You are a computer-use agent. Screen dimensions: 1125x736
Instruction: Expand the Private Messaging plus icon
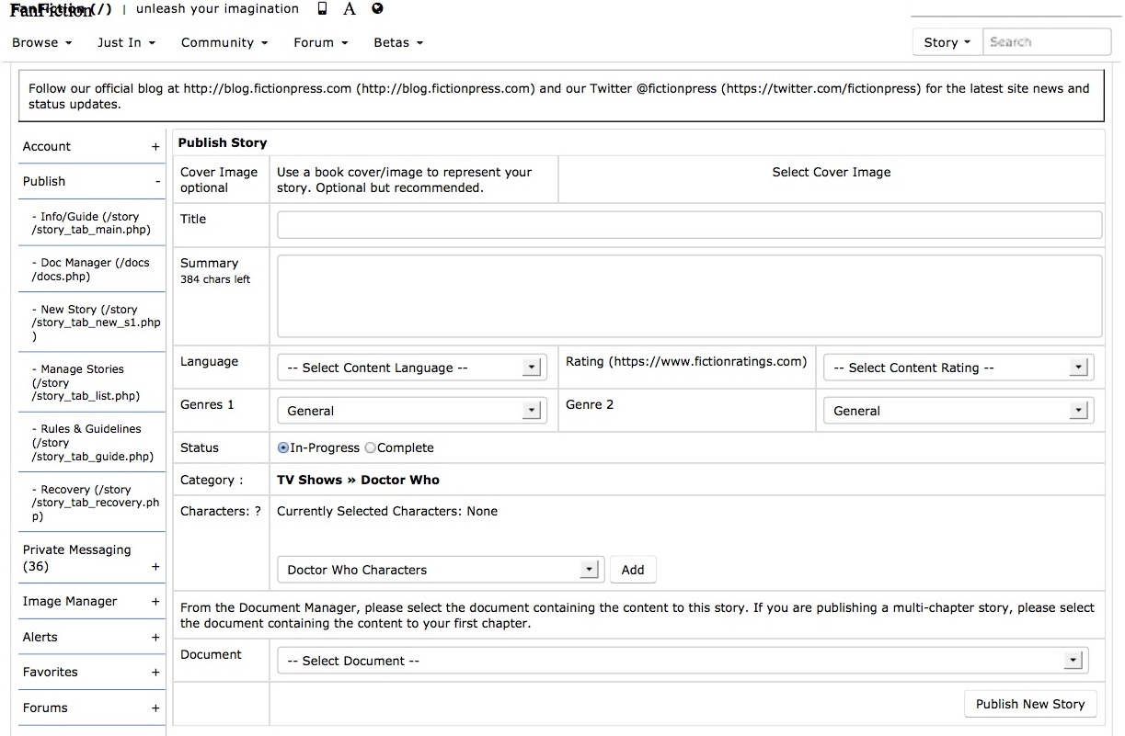pos(155,567)
